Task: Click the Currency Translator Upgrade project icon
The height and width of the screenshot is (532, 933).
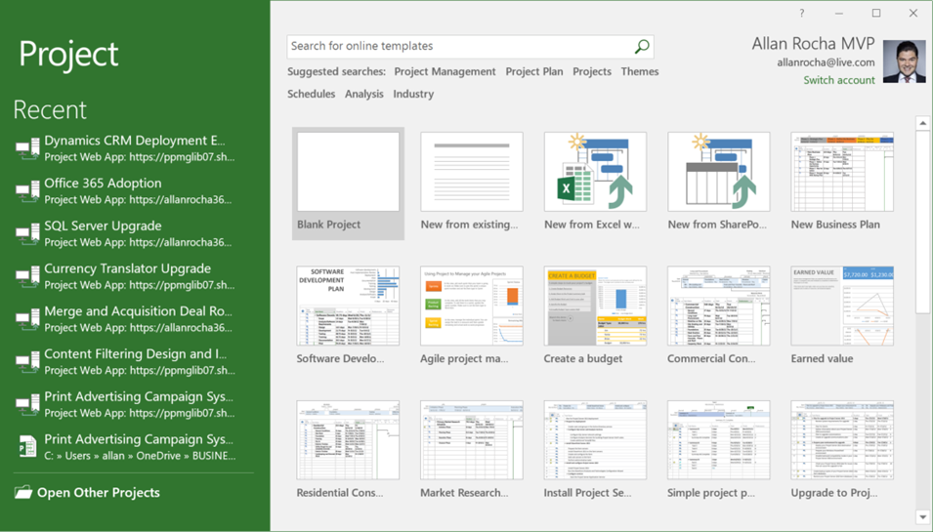Action: coord(26,277)
